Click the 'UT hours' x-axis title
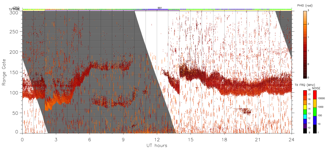Image resolution: width=328 pixels, height=151 pixels. (157, 145)
